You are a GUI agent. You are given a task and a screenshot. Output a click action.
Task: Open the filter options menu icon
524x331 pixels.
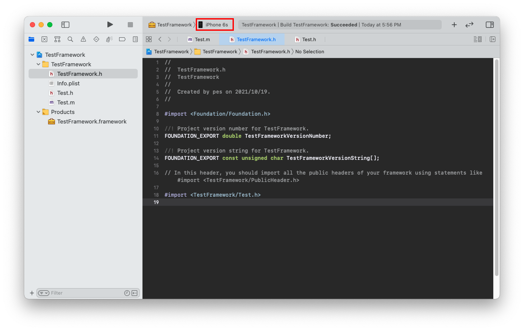(44, 293)
